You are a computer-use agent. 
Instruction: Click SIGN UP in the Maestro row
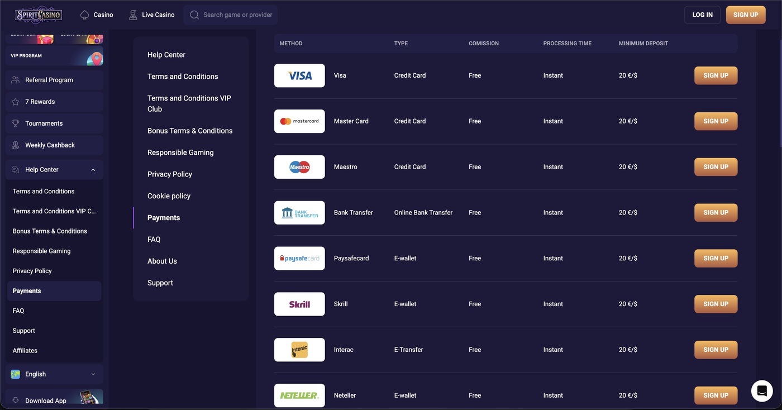click(716, 167)
